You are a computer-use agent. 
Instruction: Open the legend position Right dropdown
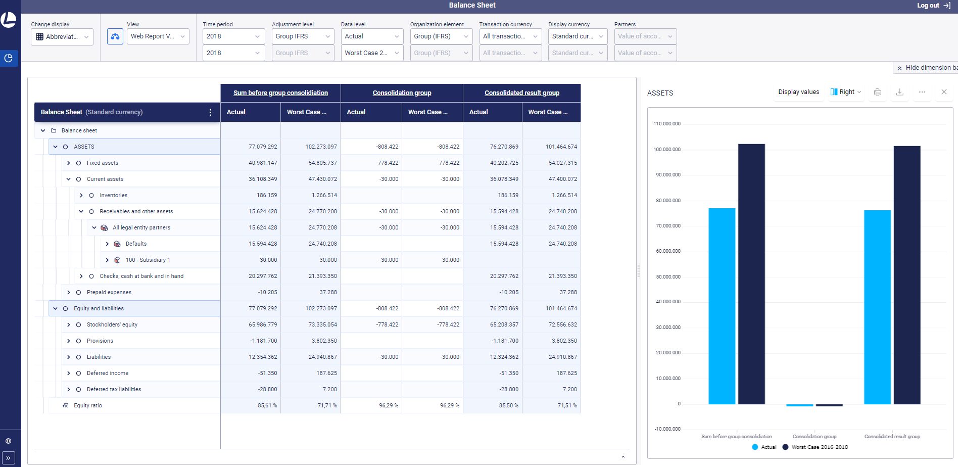pos(846,91)
